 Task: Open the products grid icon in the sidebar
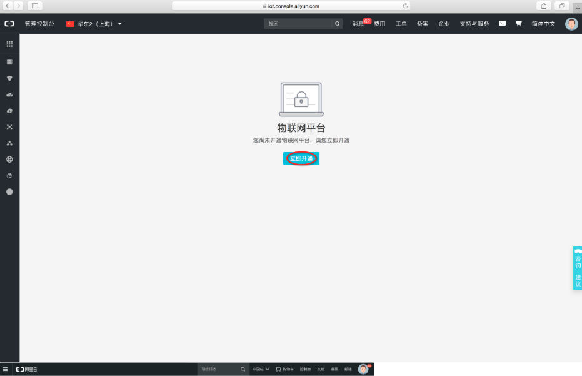pyautogui.click(x=9, y=44)
